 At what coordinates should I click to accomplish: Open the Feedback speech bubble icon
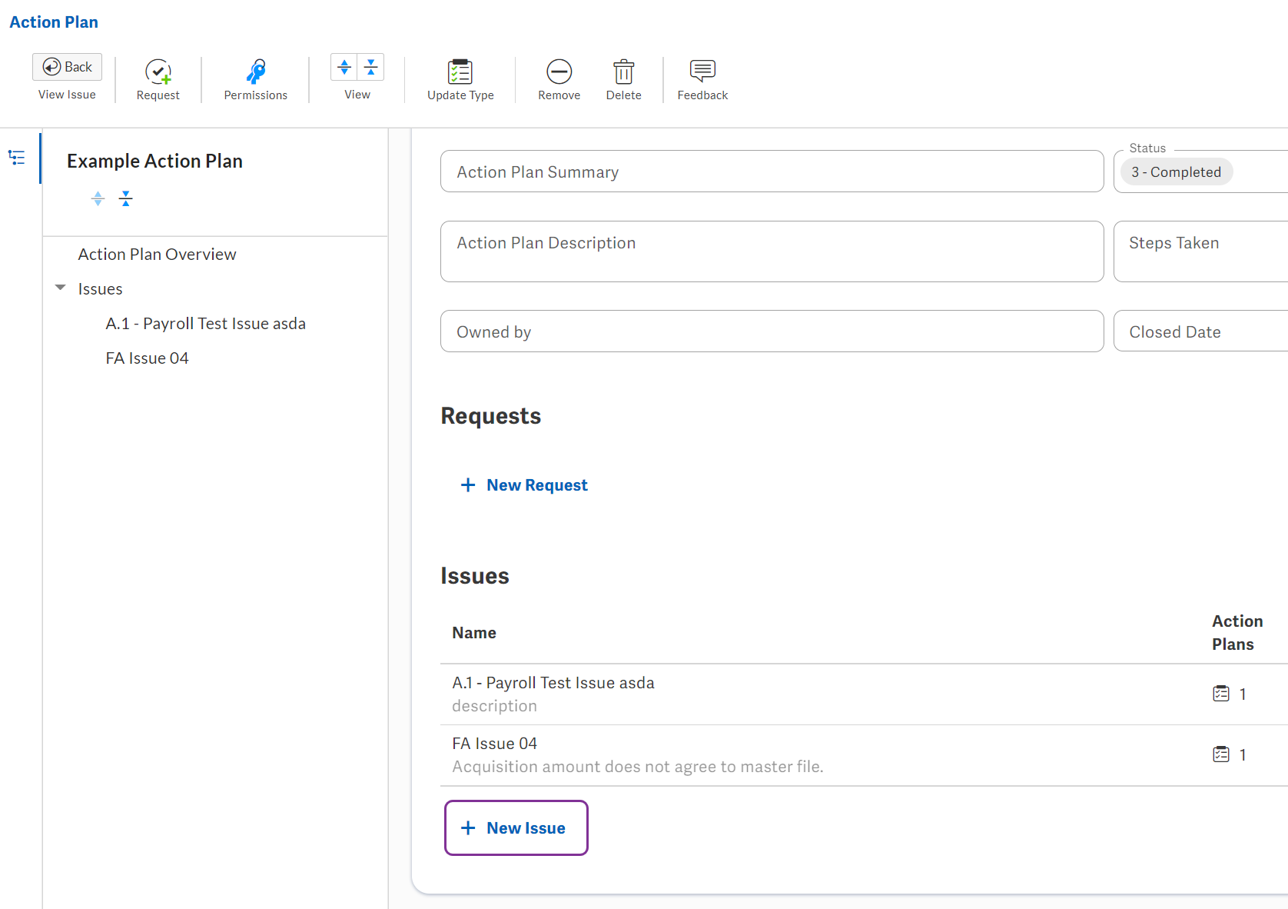click(x=702, y=71)
